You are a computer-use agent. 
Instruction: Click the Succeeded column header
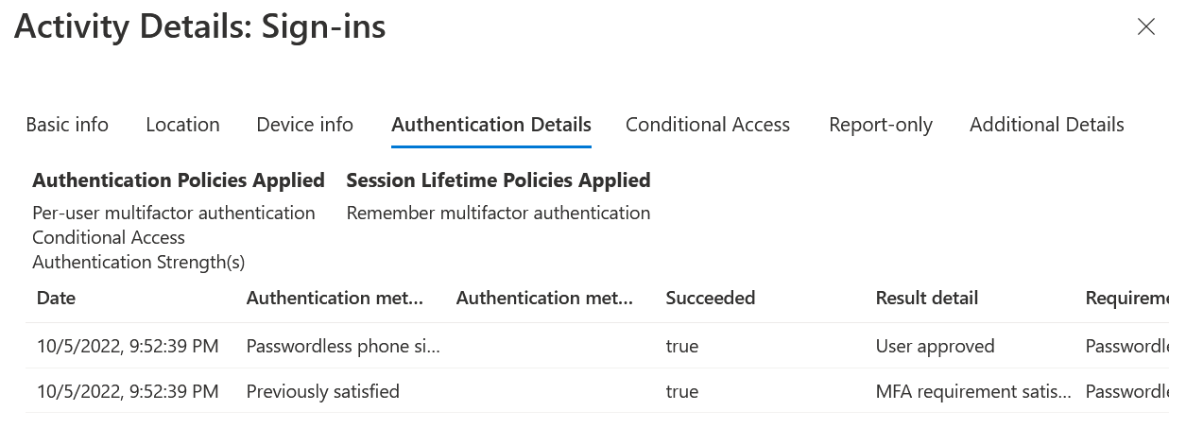pyautogui.click(x=710, y=299)
